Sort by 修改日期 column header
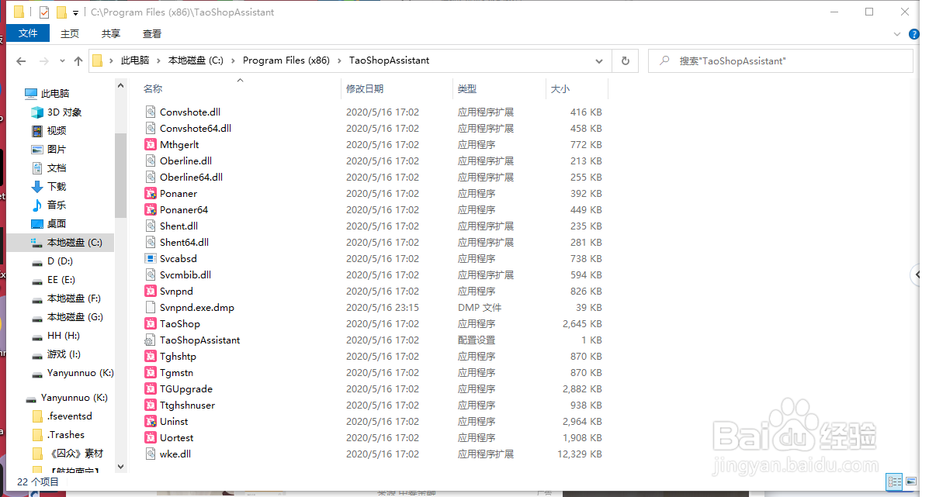929x497 pixels. pyautogui.click(x=364, y=88)
